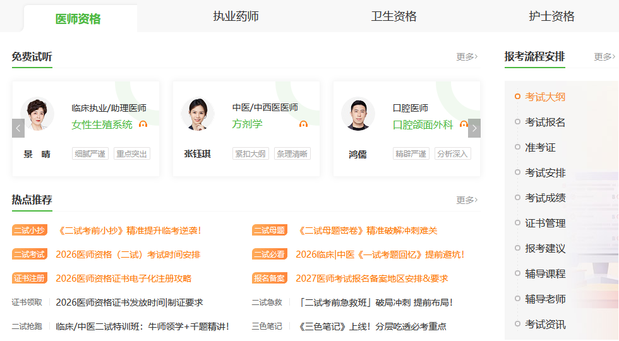Viewport: 619px width, 341px height.
Task: Open 2026临床|中医《一试考题回忆》article
Action: (380, 254)
